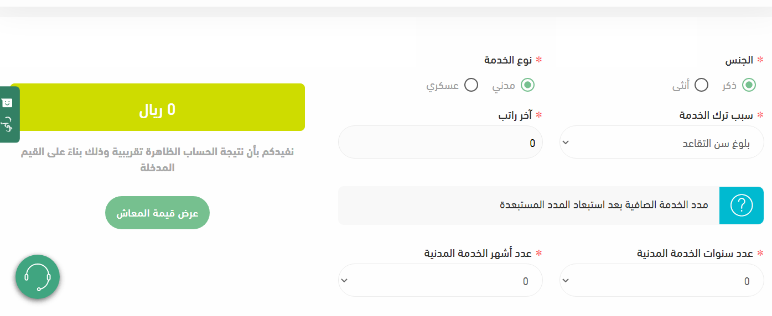Expand the عدد سنوات الخدمة المدنية dropdown
Viewport: 772px width, 316px height.
(661, 280)
